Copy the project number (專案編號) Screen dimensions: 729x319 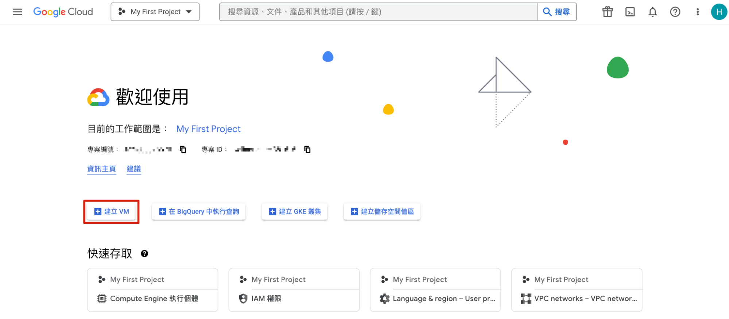183,149
